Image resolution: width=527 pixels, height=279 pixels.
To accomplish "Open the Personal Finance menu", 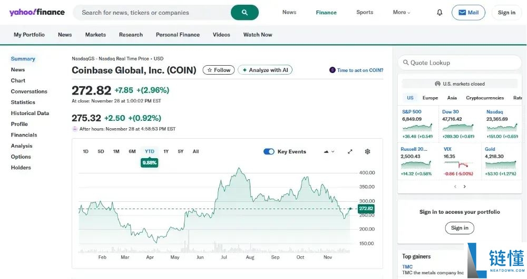I will (x=178, y=35).
